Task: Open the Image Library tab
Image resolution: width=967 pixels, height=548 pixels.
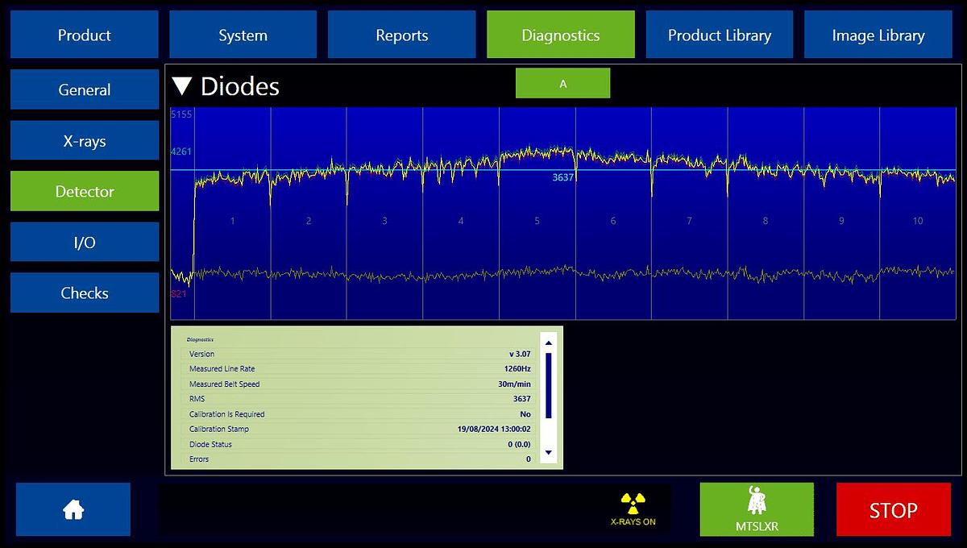Action: [878, 35]
